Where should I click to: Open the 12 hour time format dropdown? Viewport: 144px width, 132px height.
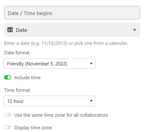pos(50,101)
